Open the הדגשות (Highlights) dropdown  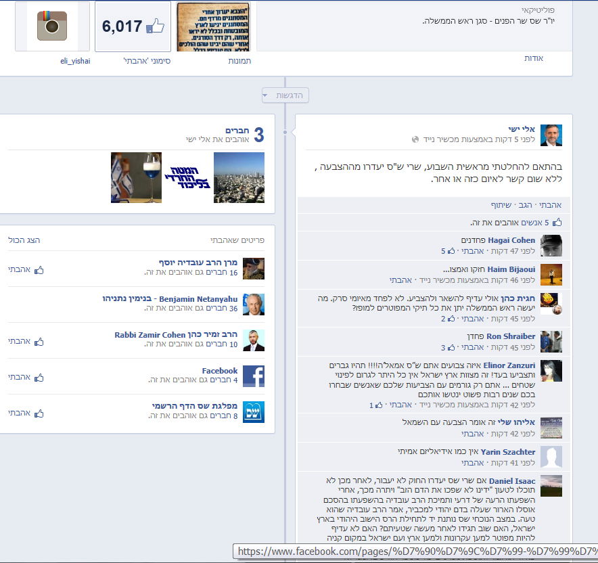click(285, 95)
